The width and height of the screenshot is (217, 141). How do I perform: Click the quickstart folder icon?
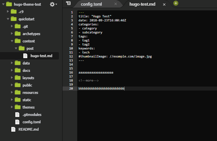coord(14,19)
